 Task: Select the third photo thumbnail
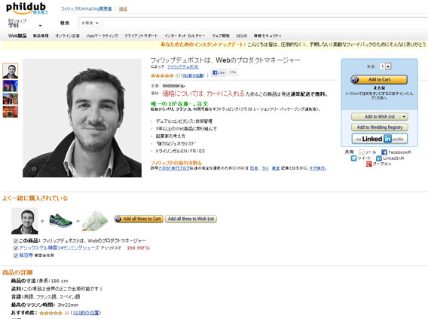[11, 99]
